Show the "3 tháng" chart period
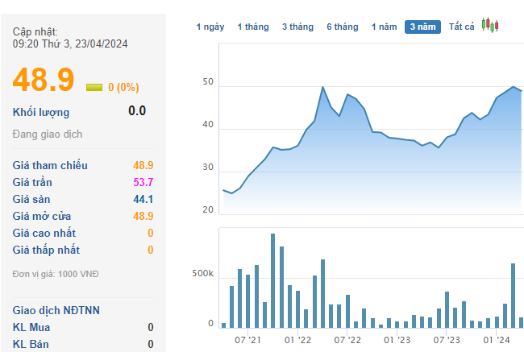524x352 pixels. 297,27
